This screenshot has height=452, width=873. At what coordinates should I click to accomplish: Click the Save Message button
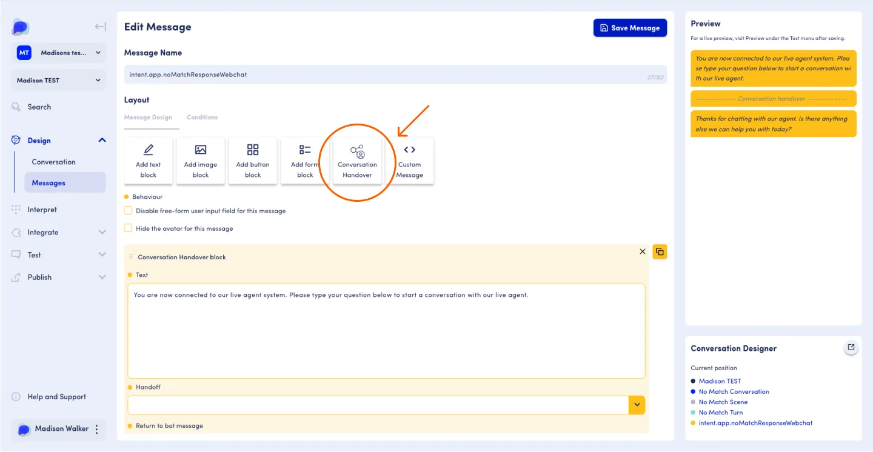point(630,28)
